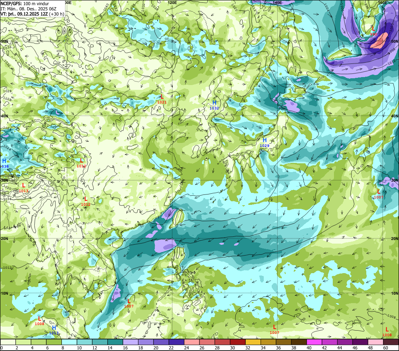Click the legend value label '48'
Viewport: 399px width, 351px height.
click(370, 348)
